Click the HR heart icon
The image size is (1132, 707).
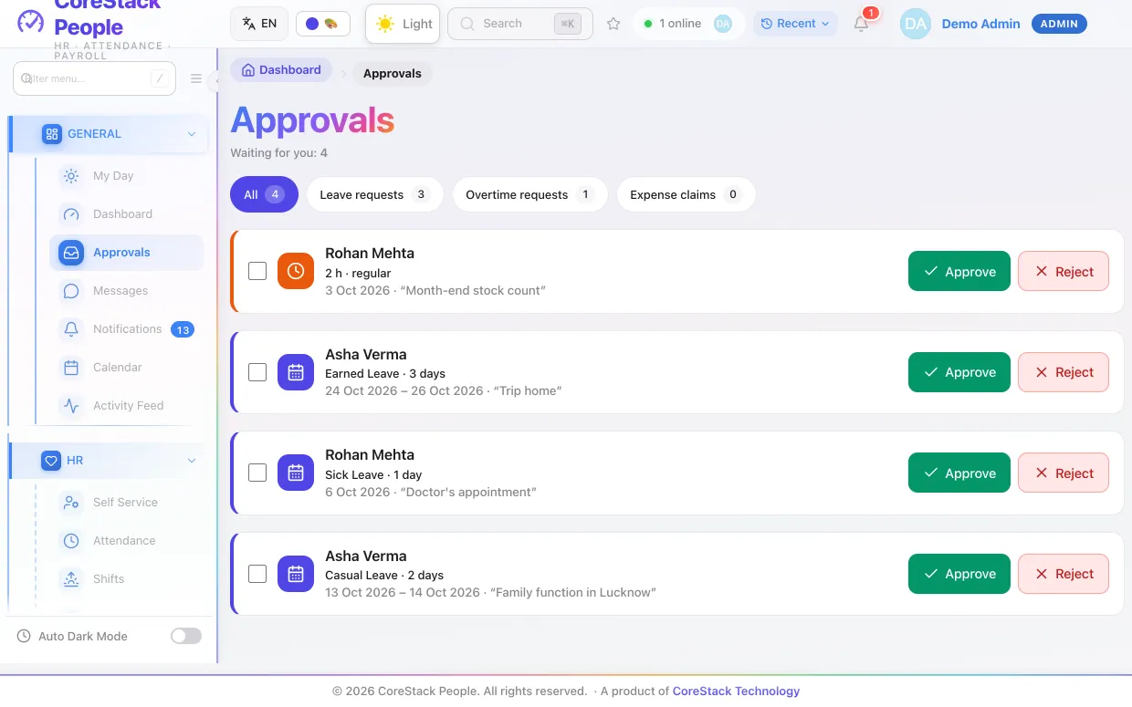point(52,461)
